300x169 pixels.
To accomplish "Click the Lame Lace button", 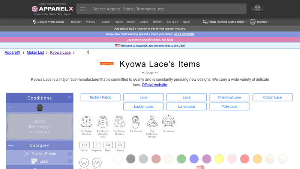I will click(186, 107).
